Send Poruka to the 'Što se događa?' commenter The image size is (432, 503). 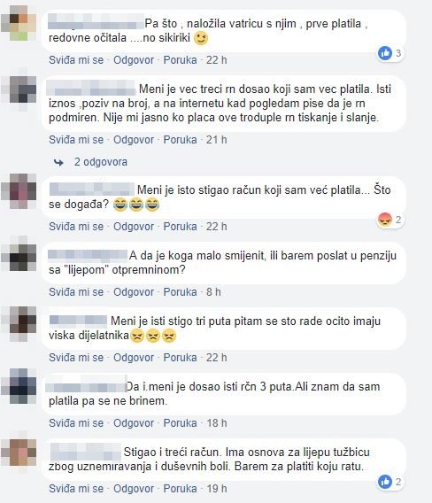point(181,227)
